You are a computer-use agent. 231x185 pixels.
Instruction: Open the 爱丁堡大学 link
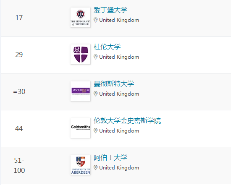pyautogui.click(x=110, y=10)
